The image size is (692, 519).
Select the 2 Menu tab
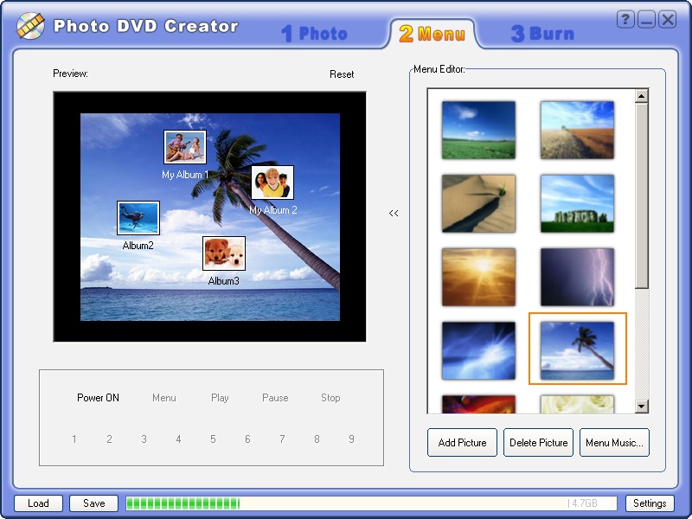pyautogui.click(x=432, y=34)
